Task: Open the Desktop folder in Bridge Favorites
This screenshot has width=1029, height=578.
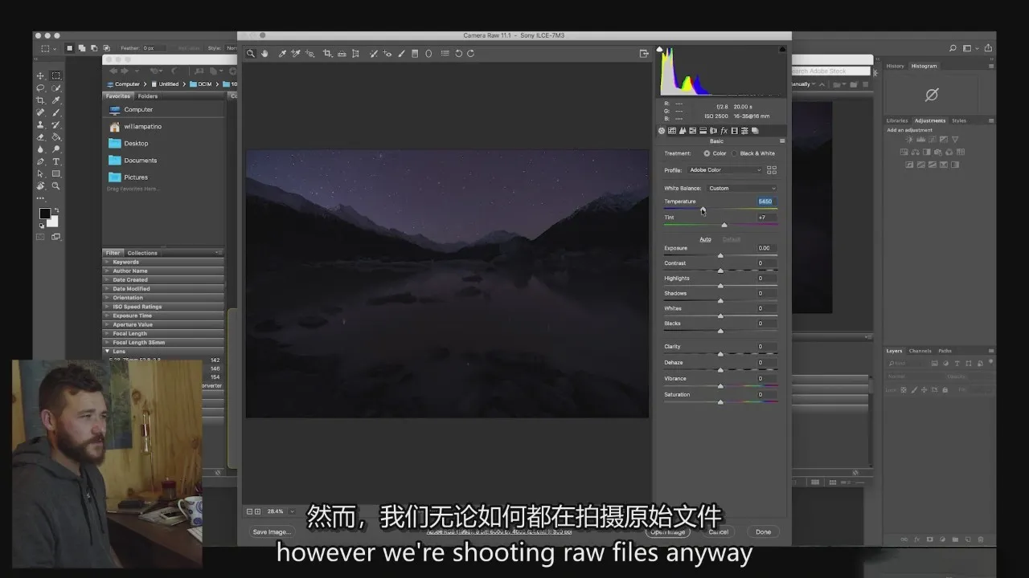Action: coord(136,144)
